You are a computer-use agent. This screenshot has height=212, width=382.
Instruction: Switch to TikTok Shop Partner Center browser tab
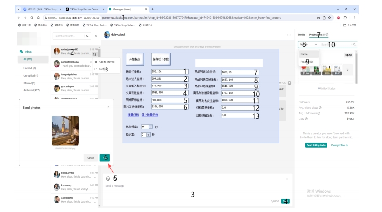[x=85, y=9]
